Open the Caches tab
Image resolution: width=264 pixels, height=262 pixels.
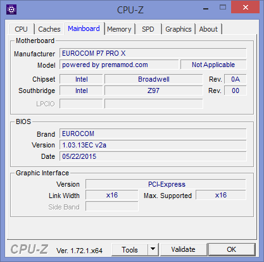click(49, 29)
